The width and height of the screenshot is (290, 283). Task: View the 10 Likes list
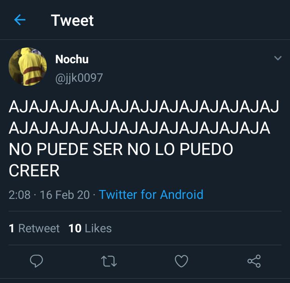click(90, 228)
